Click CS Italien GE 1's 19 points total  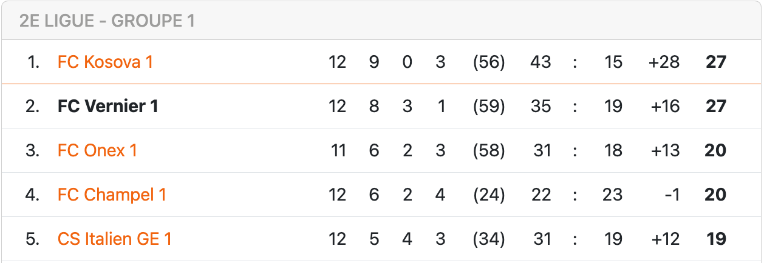point(717,239)
